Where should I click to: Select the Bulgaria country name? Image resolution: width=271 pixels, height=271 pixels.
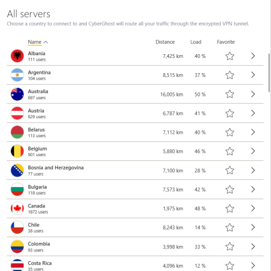(37, 187)
